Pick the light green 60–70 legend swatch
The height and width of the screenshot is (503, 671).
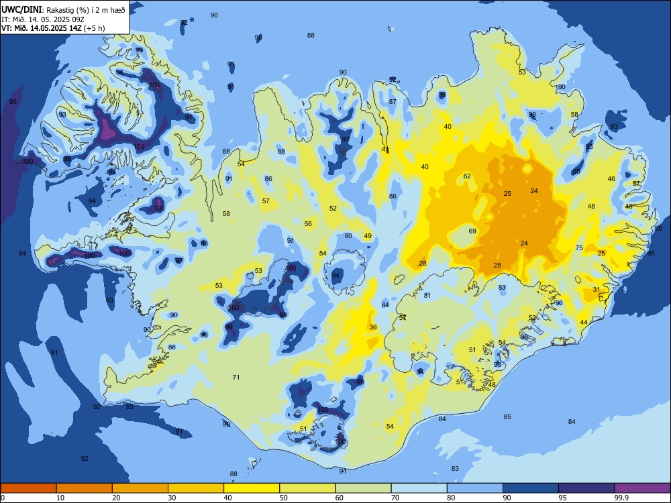click(x=363, y=488)
